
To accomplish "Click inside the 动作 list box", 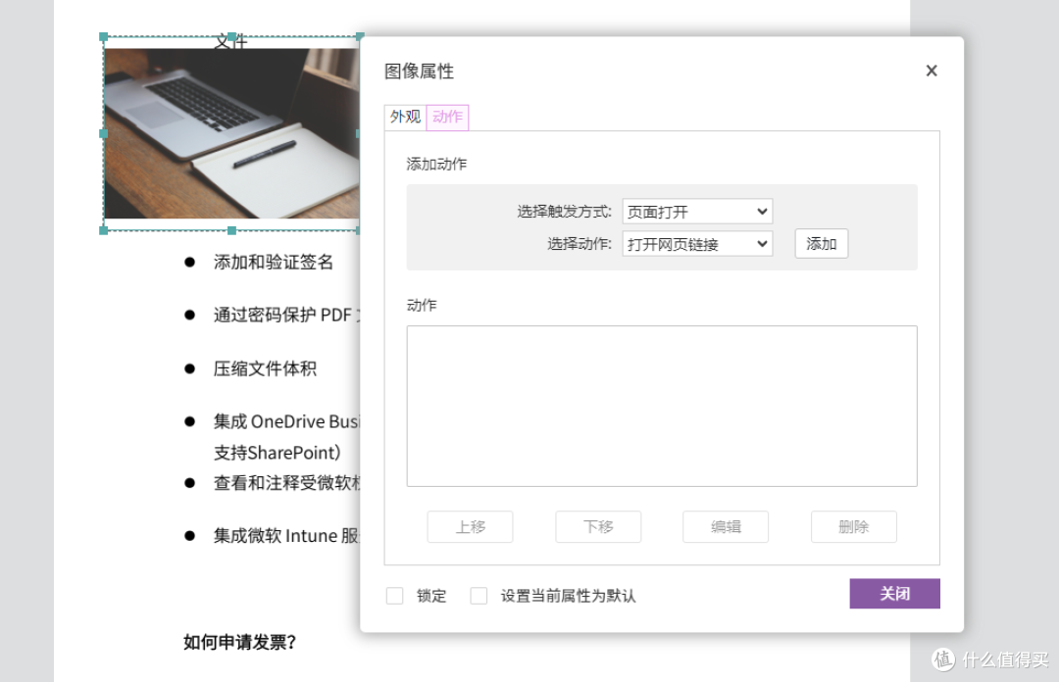I will (x=661, y=406).
